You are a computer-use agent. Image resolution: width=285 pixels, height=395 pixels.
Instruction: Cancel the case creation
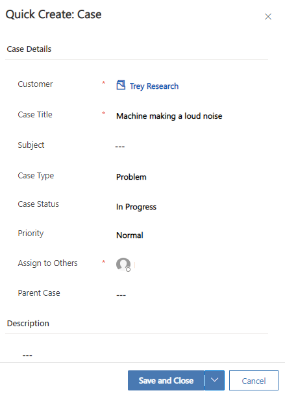pos(254,380)
